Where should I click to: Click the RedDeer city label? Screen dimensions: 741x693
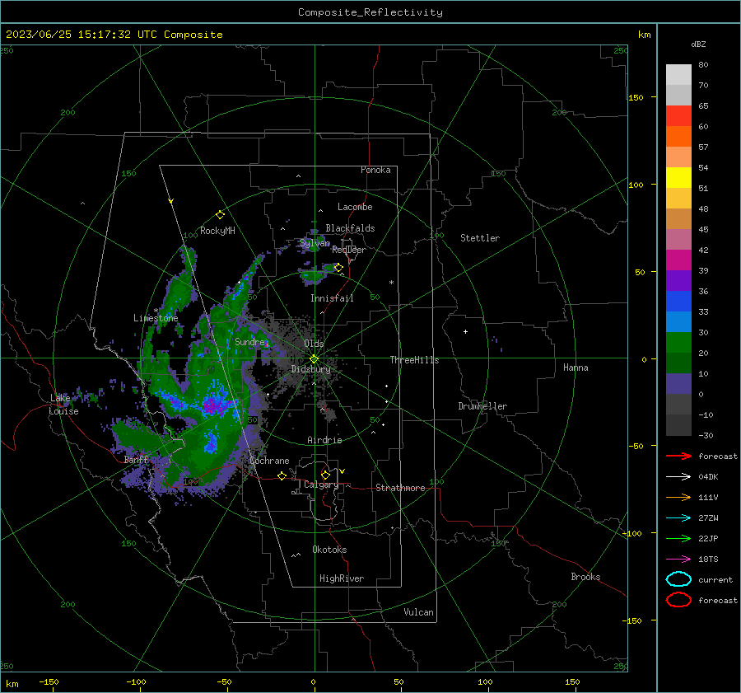coord(349,250)
